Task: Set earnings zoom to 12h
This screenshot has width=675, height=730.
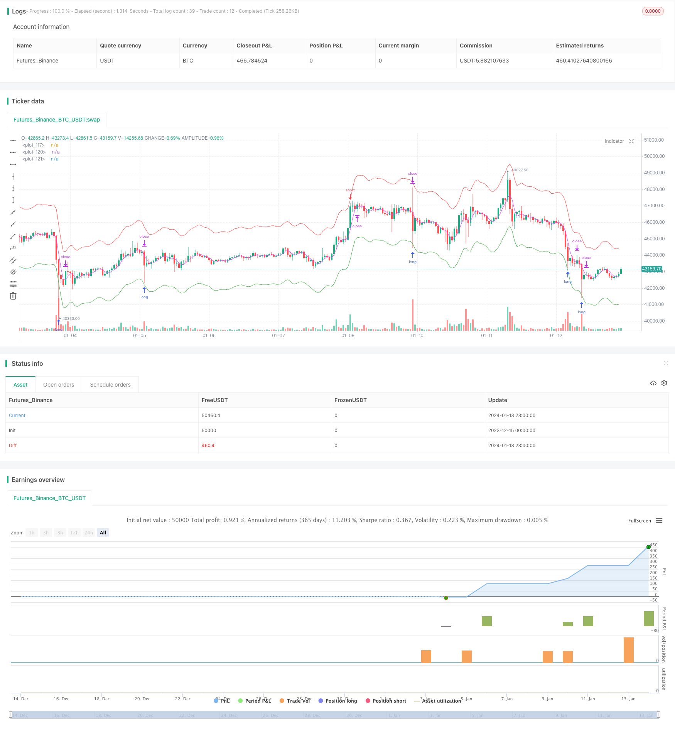Action: [74, 532]
